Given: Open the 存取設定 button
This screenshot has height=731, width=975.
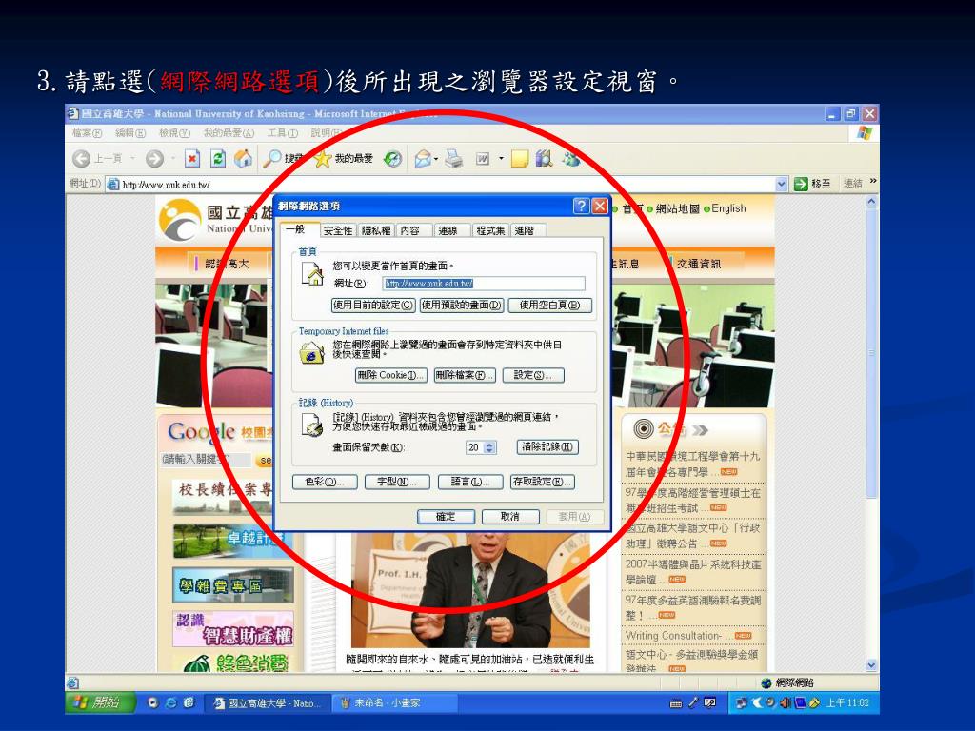Looking at the screenshot, I should point(542,482).
